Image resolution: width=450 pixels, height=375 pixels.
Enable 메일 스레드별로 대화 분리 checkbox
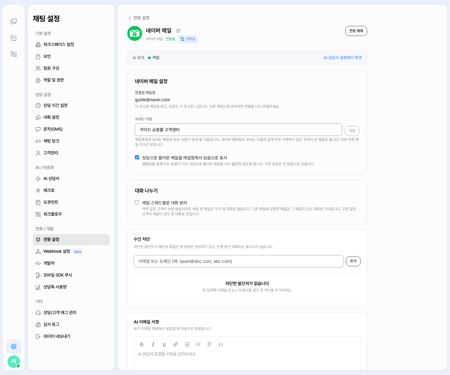pos(137,202)
